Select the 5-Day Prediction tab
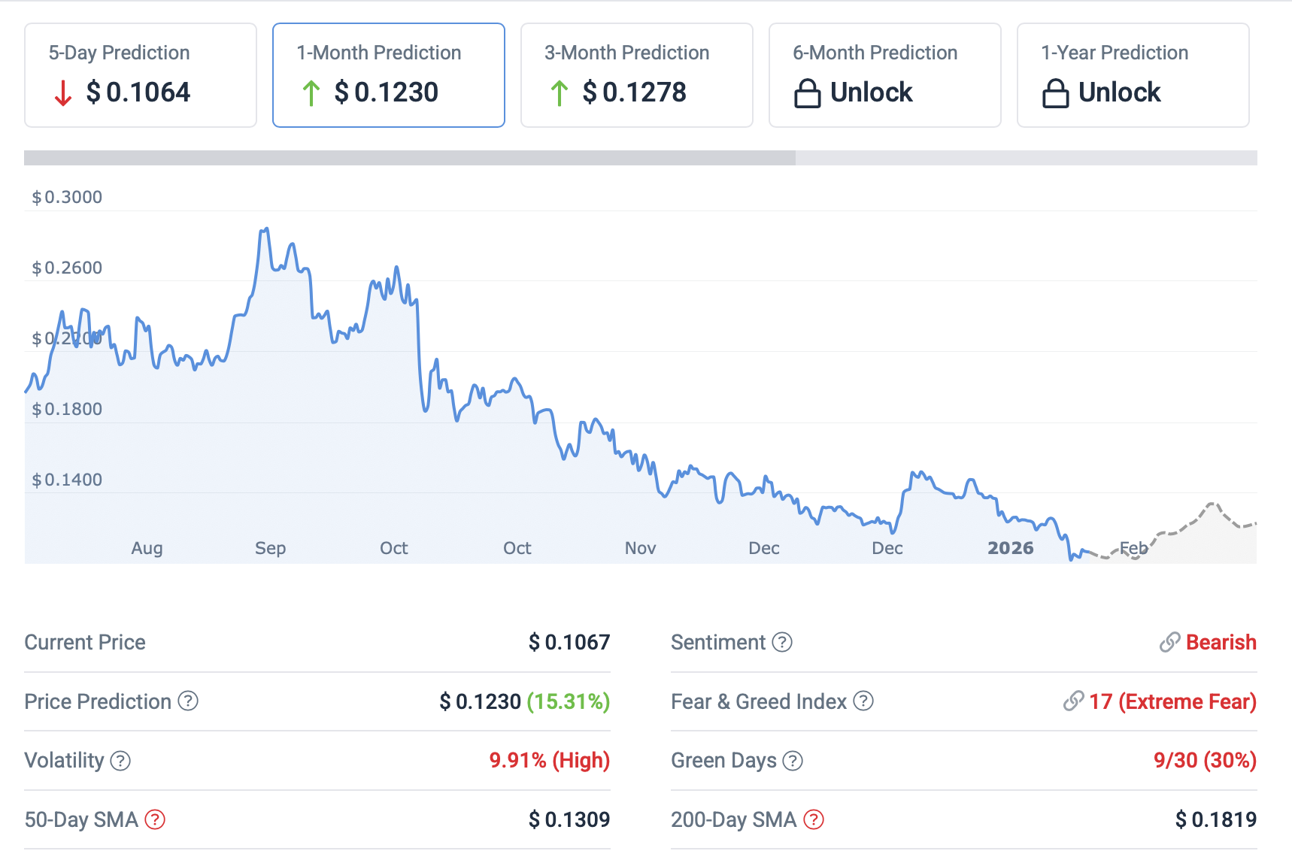Screen dimensions: 1292x857 click(x=141, y=75)
